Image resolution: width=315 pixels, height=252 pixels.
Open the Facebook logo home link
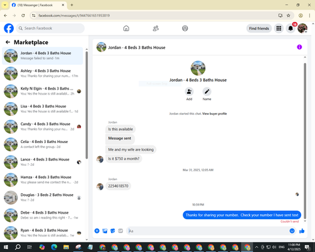click(9, 28)
